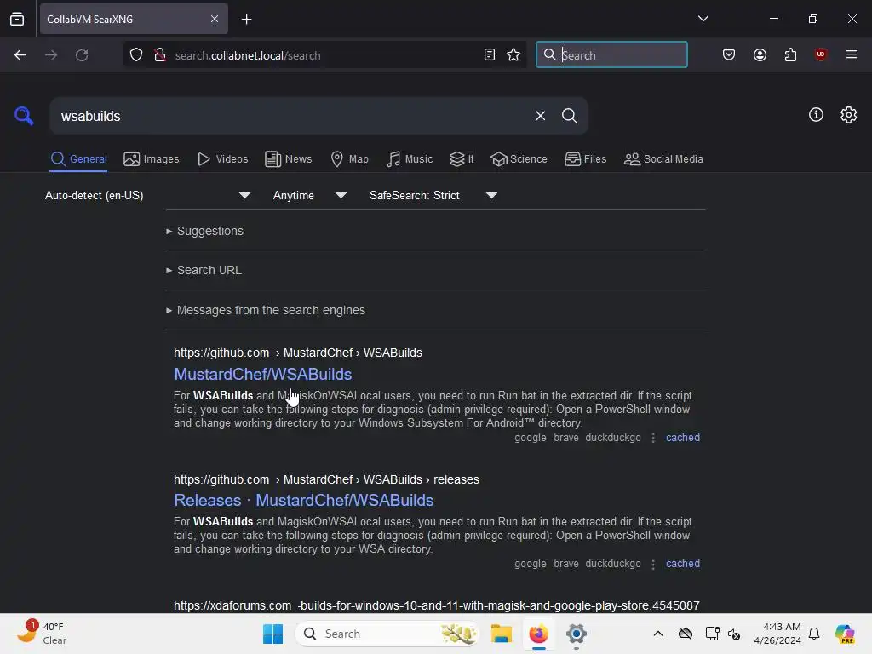Open the Auto-detect (en-US) language dropdown
The image size is (872, 654).
pos(147,196)
